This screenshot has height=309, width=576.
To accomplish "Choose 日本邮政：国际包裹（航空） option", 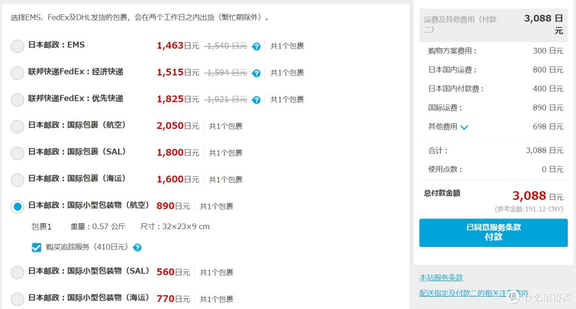I will pyautogui.click(x=17, y=126).
